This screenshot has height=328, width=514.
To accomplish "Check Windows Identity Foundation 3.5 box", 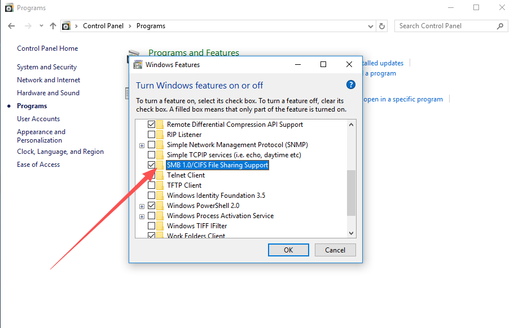I will pyautogui.click(x=151, y=196).
